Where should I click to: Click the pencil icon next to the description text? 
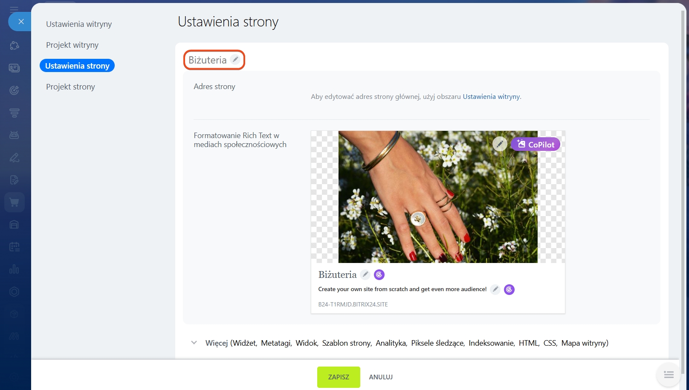[x=495, y=289]
